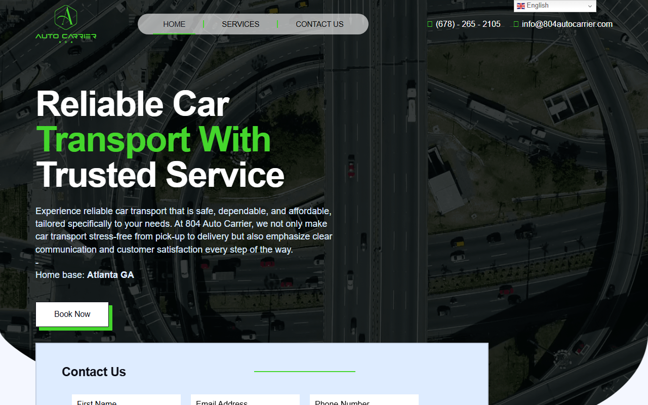648x405 pixels.
Task: Open the HOME menu item
Action: (174, 24)
